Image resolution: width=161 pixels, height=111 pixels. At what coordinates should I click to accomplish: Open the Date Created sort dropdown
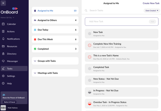click(152, 10)
